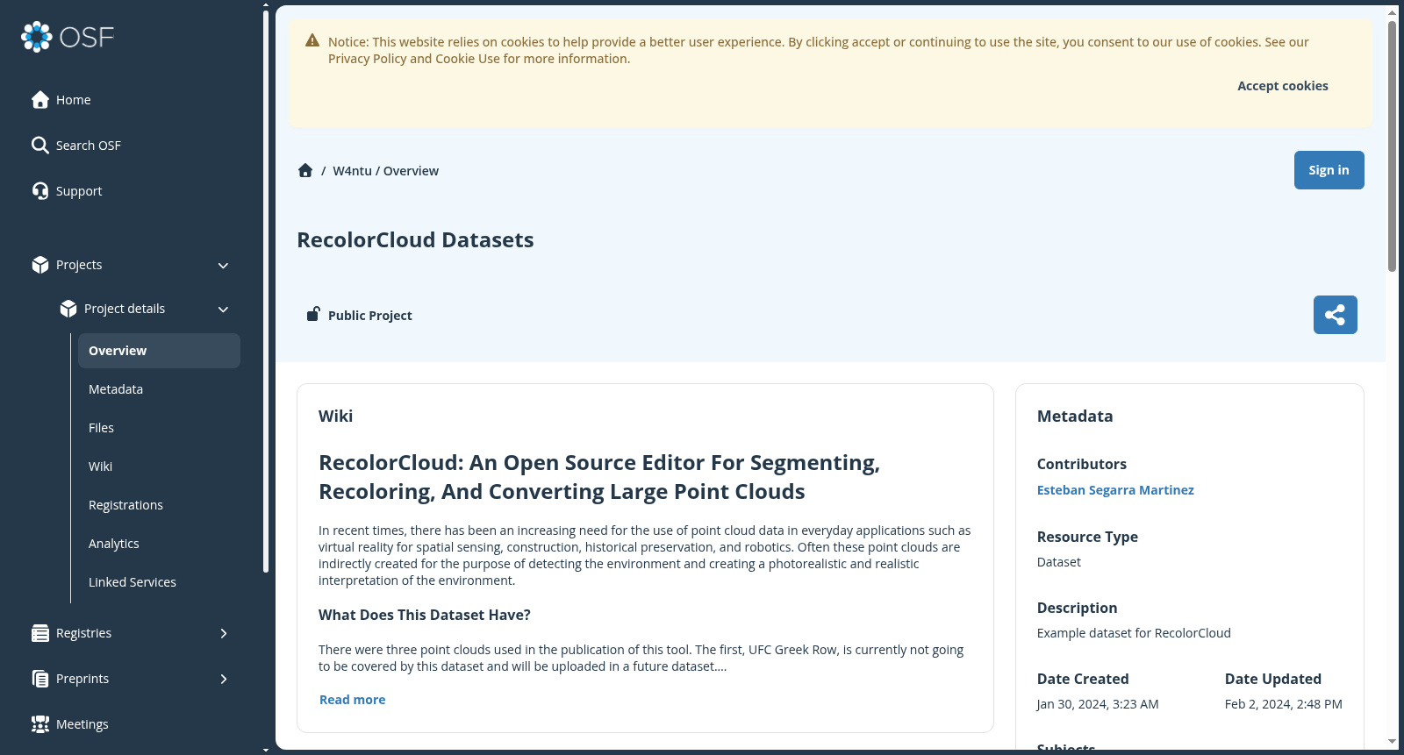Click Read more under the Wiki
This screenshot has width=1404, height=755.
(x=352, y=700)
